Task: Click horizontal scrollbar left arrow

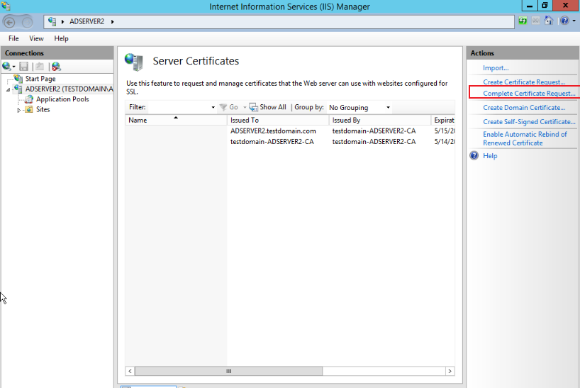Action: click(x=130, y=371)
